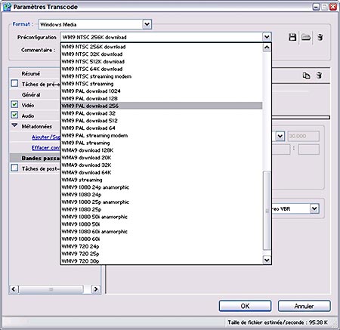Image resolution: width=340 pixels, height=330 pixels.
Task: Click the left panel horizontal scrollbar thumb
Action: click(51, 289)
